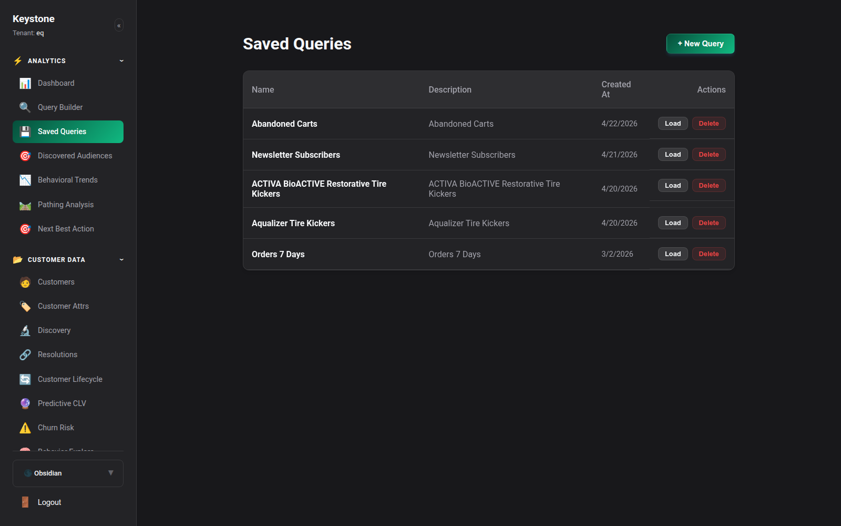Load the Orders 7 Days query
This screenshot has width=841, height=526.
tap(673, 254)
